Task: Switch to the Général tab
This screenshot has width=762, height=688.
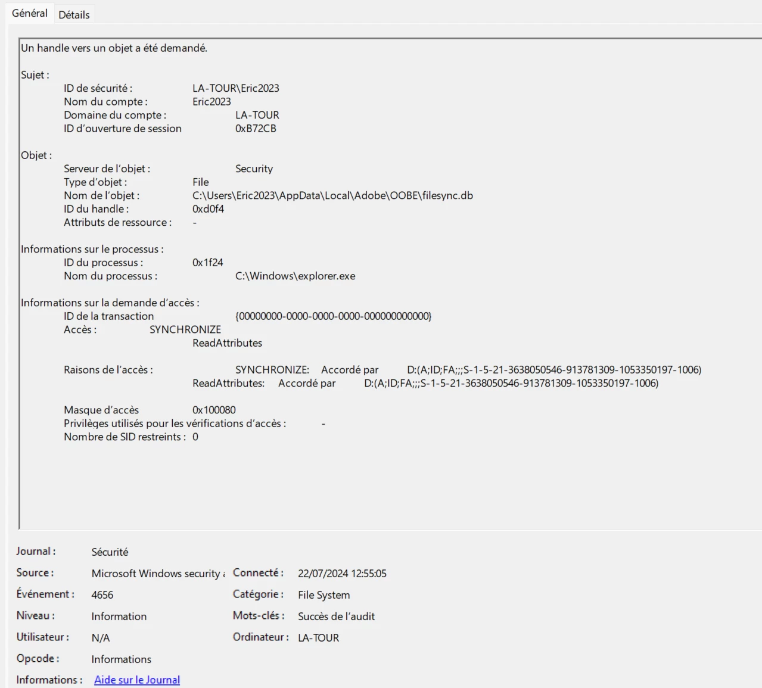Action: (29, 13)
